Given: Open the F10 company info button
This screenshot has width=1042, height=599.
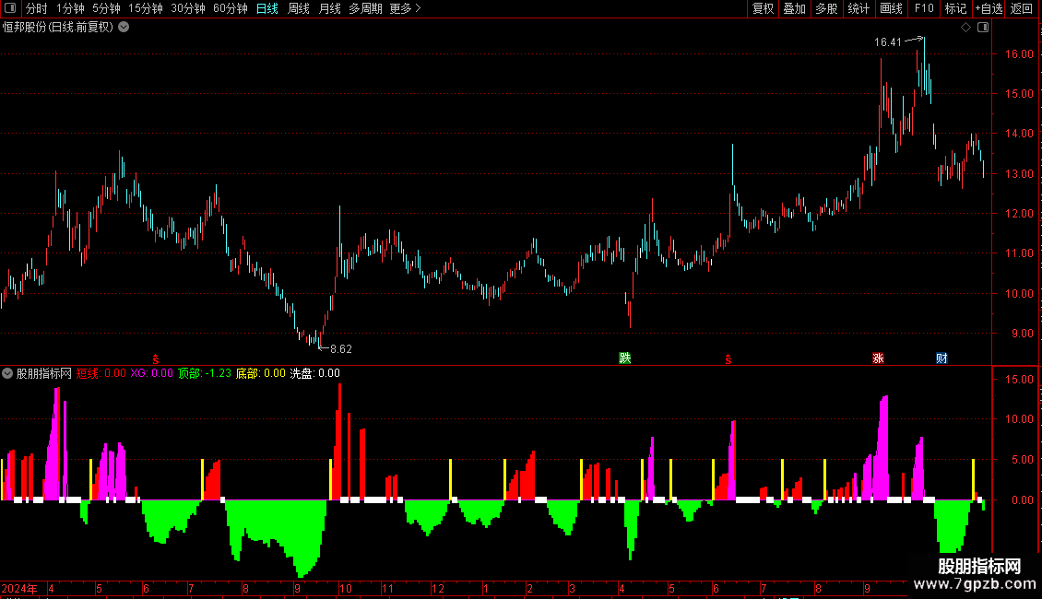Looking at the screenshot, I should tap(924, 8).
